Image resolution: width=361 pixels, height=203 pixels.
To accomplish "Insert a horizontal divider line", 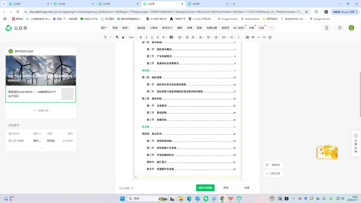I will pos(258,37).
